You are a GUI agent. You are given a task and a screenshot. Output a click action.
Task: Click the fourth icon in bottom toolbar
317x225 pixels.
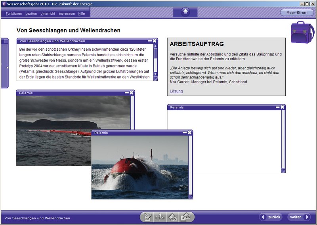185,217
